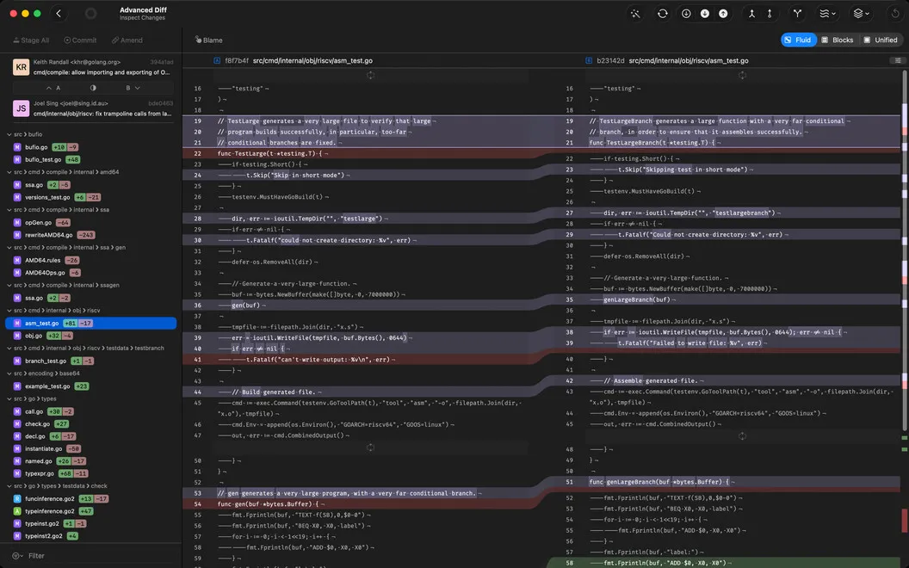909x568 pixels.
Task: Expand hidden lines below right line 45
Action: (x=742, y=435)
